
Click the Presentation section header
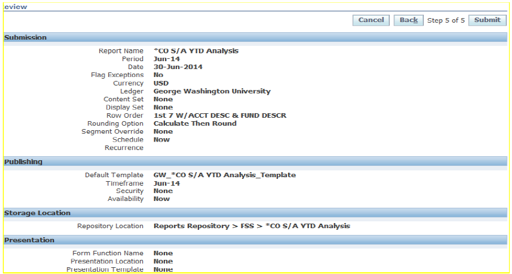coord(255,240)
